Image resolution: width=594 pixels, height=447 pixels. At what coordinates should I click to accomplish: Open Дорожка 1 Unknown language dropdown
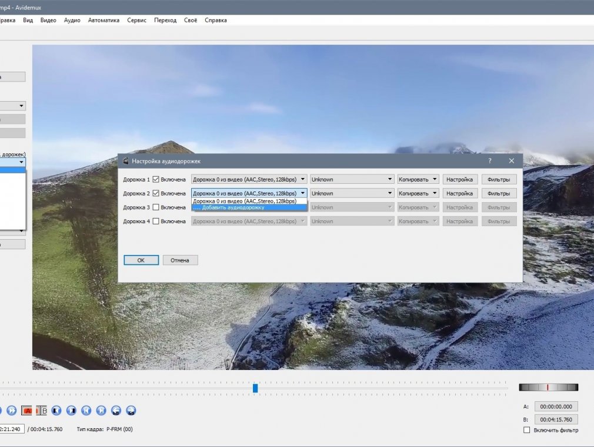352,179
